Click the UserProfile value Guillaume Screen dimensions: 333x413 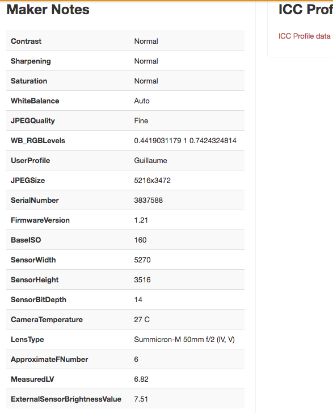pyautogui.click(x=150, y=161)
